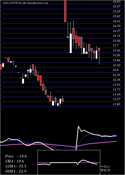125x175 pixels.
Task: Click the 11.71 price axis label
Action: 116,89
